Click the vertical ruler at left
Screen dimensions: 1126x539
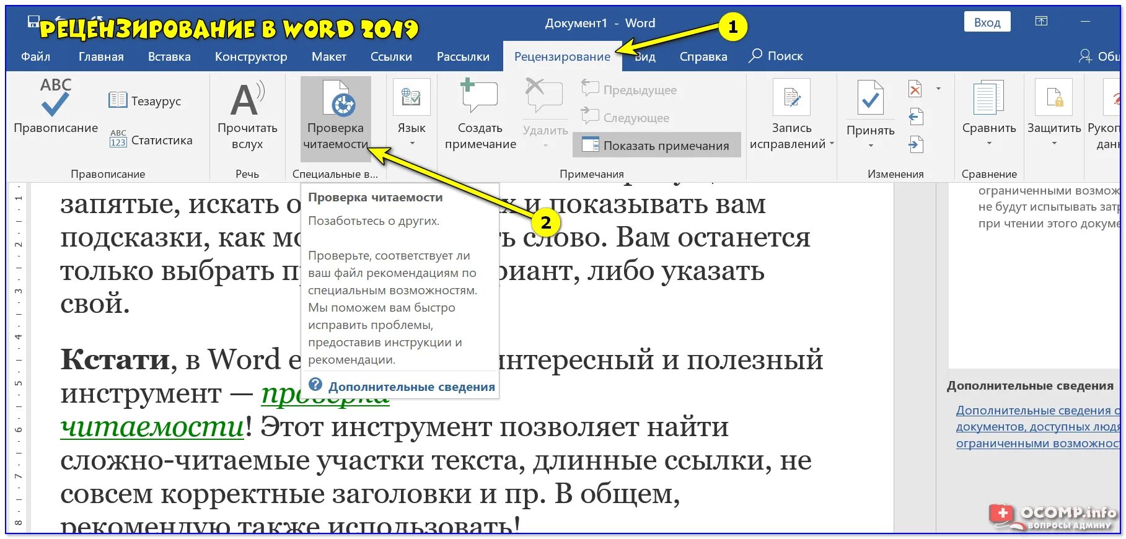pyautogui.click(x=19, y=357)
